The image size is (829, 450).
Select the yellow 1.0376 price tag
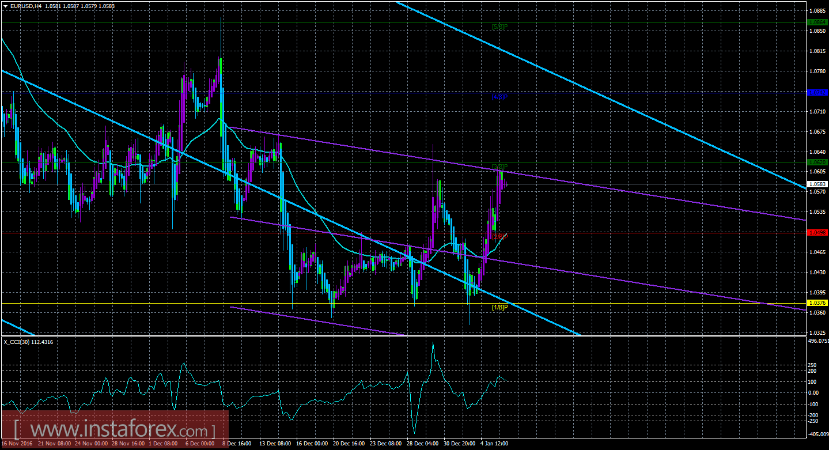pos(818,303)
